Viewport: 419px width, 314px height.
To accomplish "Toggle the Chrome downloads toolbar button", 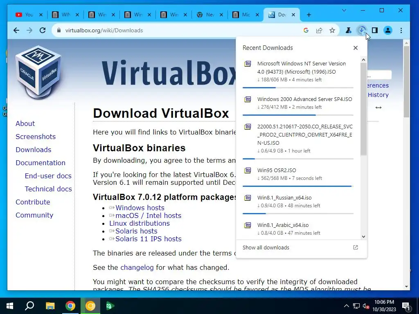I will pos(362,30).
